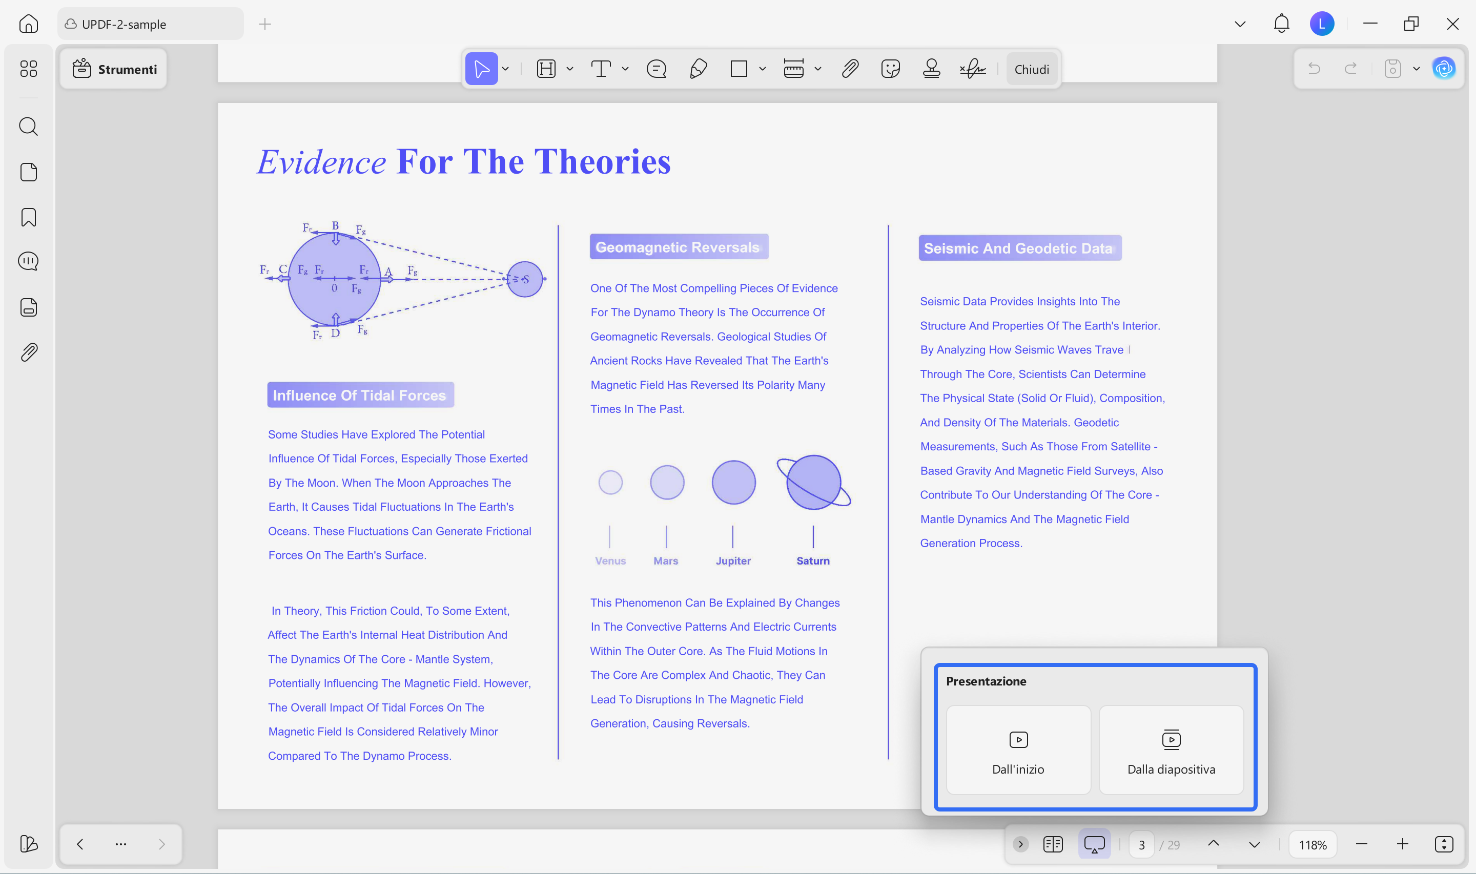Select the cursor selection tool
1476x874 pixels.
pyautogui.click(x=481, y=69)
